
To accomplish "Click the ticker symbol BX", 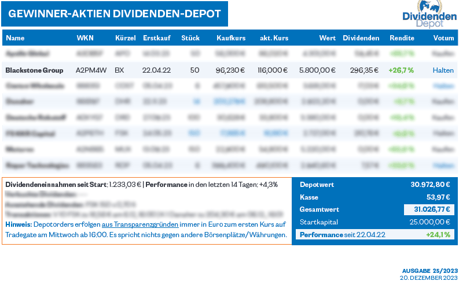I will (x=119, y=70).
